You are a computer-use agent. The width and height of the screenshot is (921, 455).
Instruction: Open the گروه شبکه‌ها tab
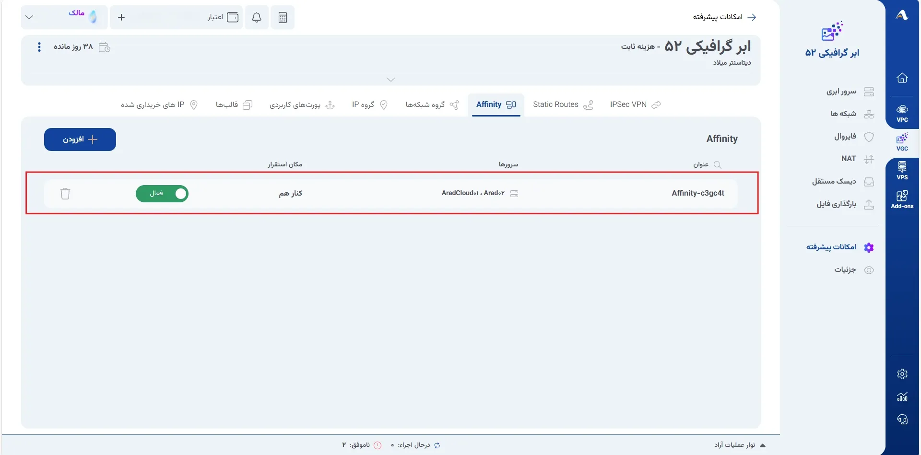coord(432,105)
